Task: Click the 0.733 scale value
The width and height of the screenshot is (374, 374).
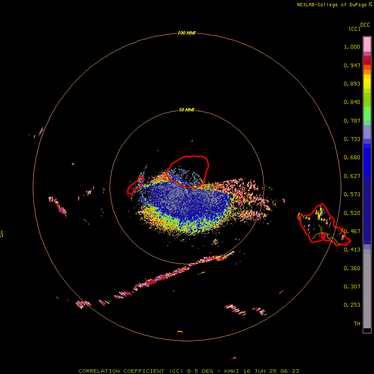Action: click(352, 139)
